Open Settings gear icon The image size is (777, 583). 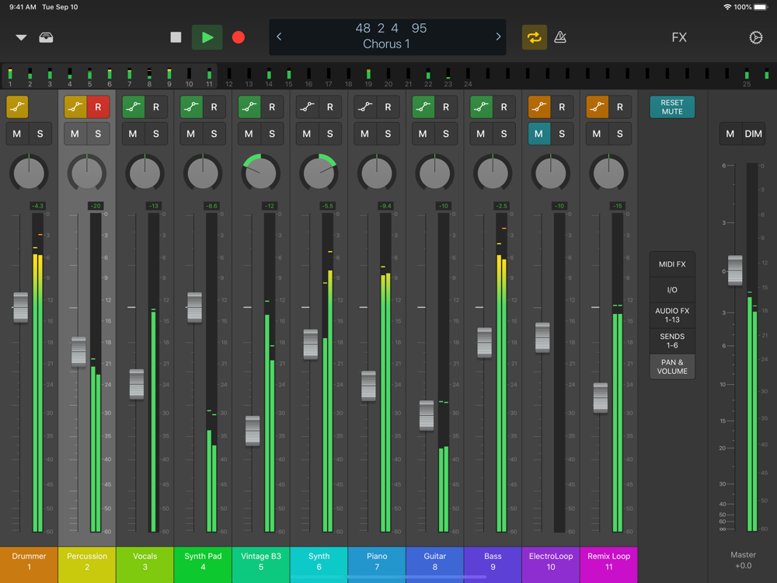755,37
